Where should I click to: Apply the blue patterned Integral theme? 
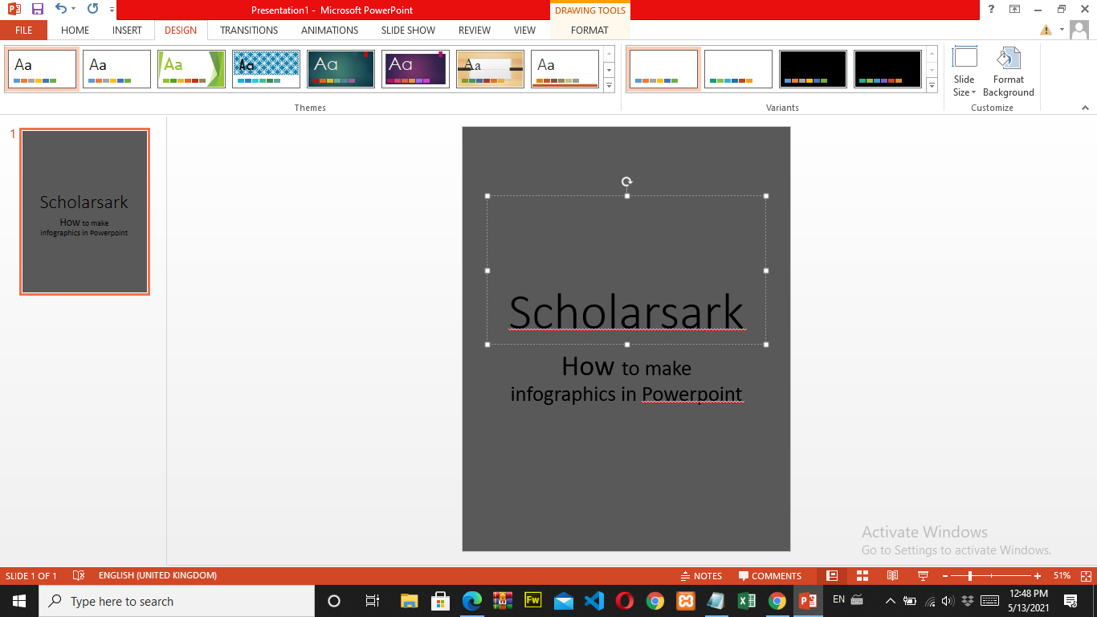[x=266, y=69]
